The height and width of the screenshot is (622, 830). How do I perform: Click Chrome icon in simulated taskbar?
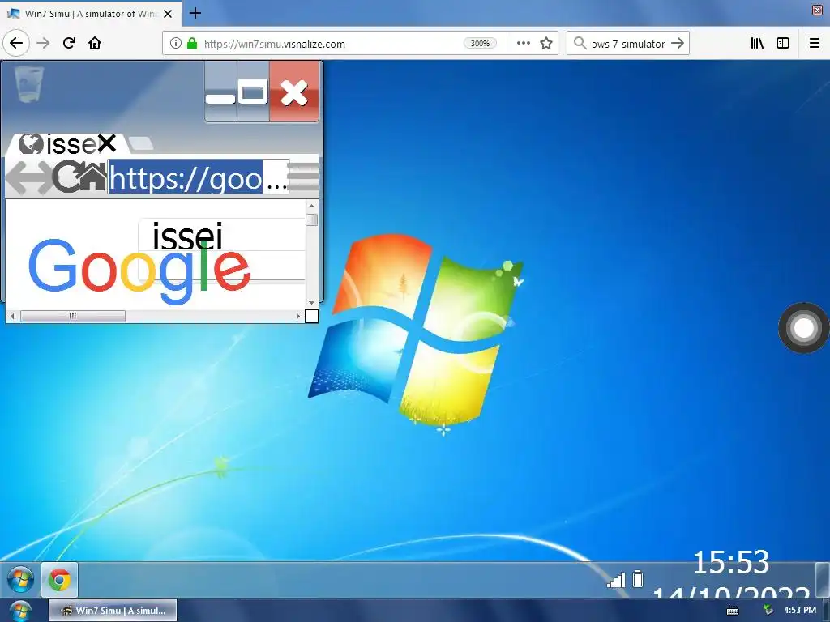coord(60,580)
